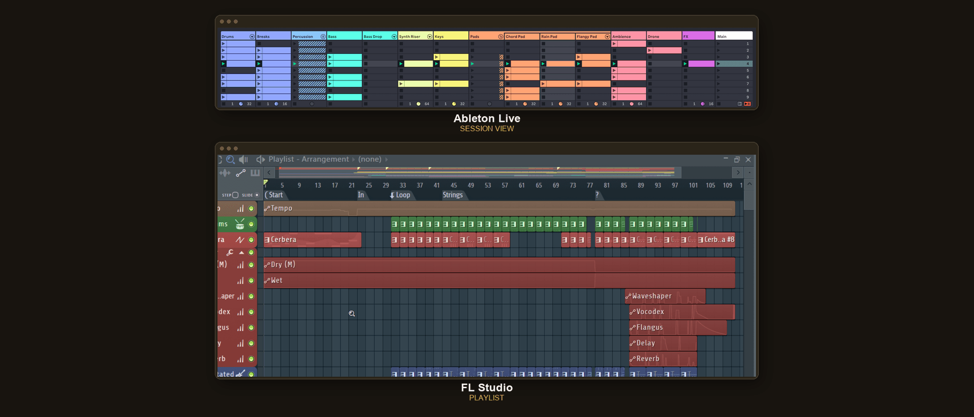Screen dimensions: 974x417
Task: Click the level bars icon on Wet track
Action: [240, 281]
